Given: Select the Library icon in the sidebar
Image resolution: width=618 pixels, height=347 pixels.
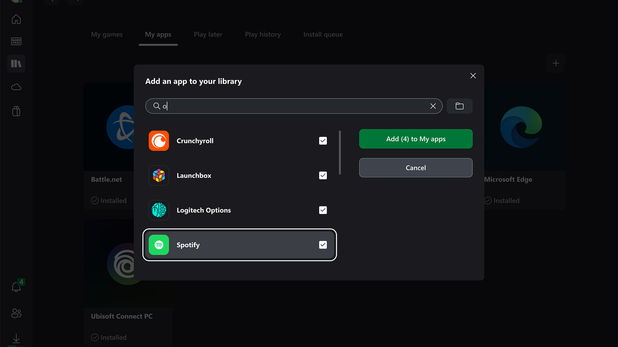Looking at the screenshot, I should pos(16,63).
